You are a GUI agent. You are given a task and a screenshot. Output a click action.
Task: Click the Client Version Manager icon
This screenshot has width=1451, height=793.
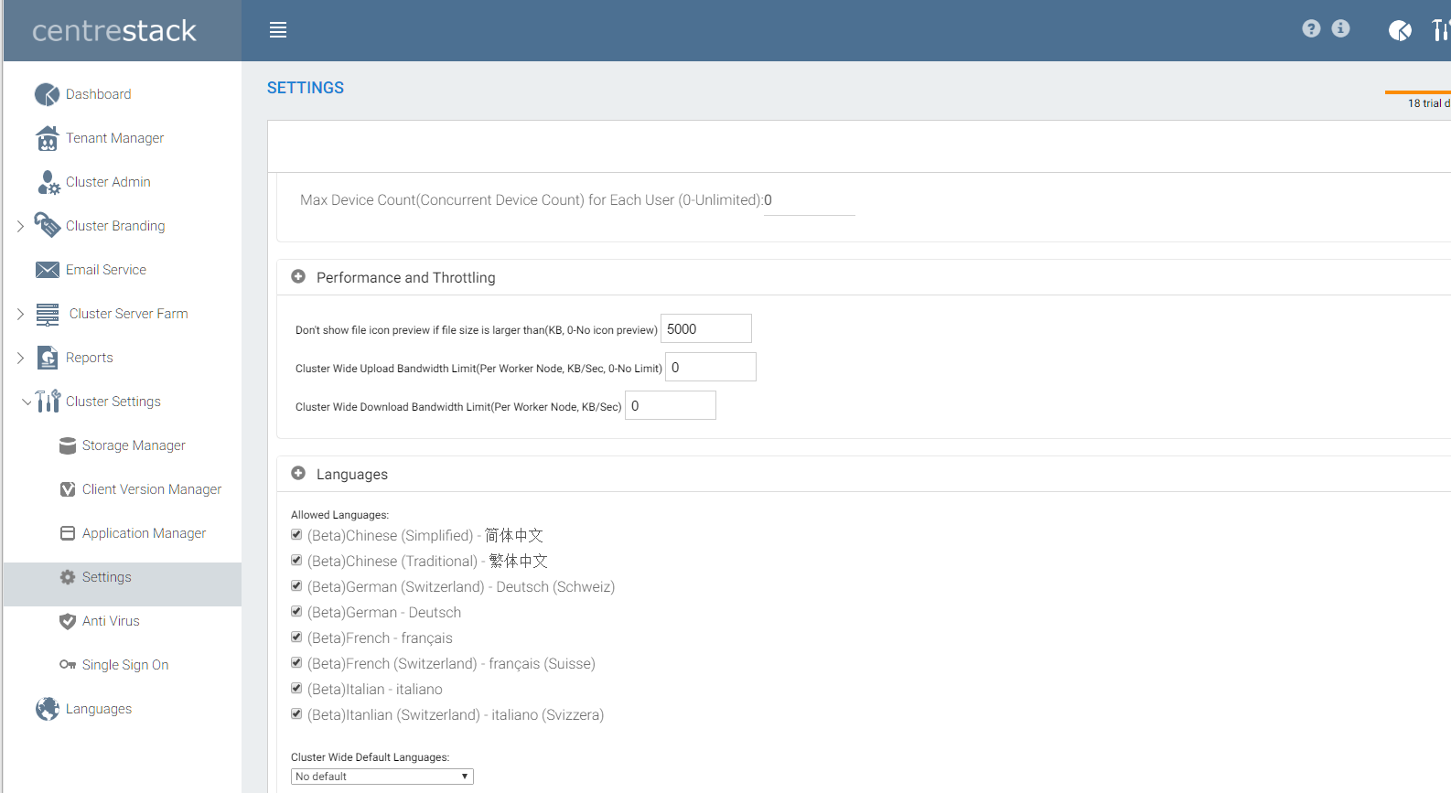(68, 489)
